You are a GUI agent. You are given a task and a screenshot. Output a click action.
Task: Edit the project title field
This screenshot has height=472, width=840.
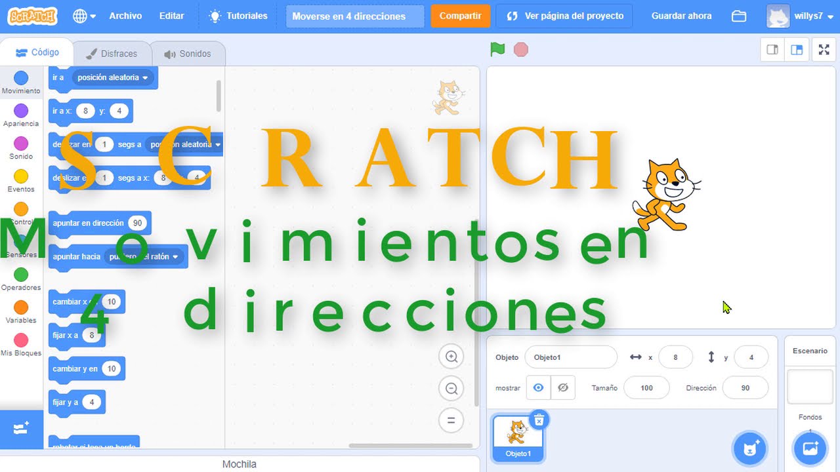click(x=355, y=16)
